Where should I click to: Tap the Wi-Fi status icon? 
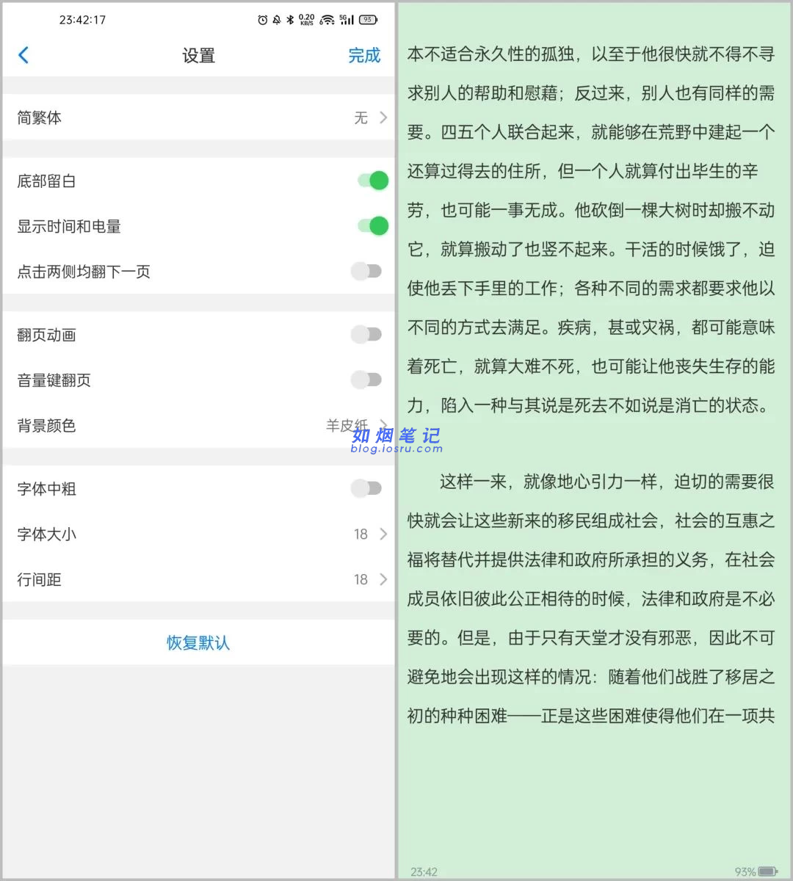point(327,20)
